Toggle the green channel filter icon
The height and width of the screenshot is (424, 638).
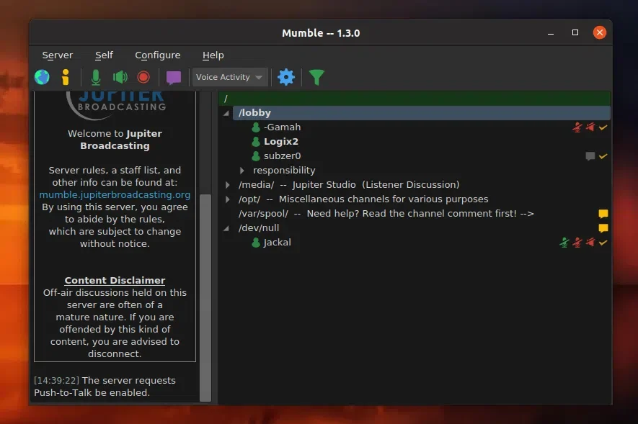click(x=316, y=77)
